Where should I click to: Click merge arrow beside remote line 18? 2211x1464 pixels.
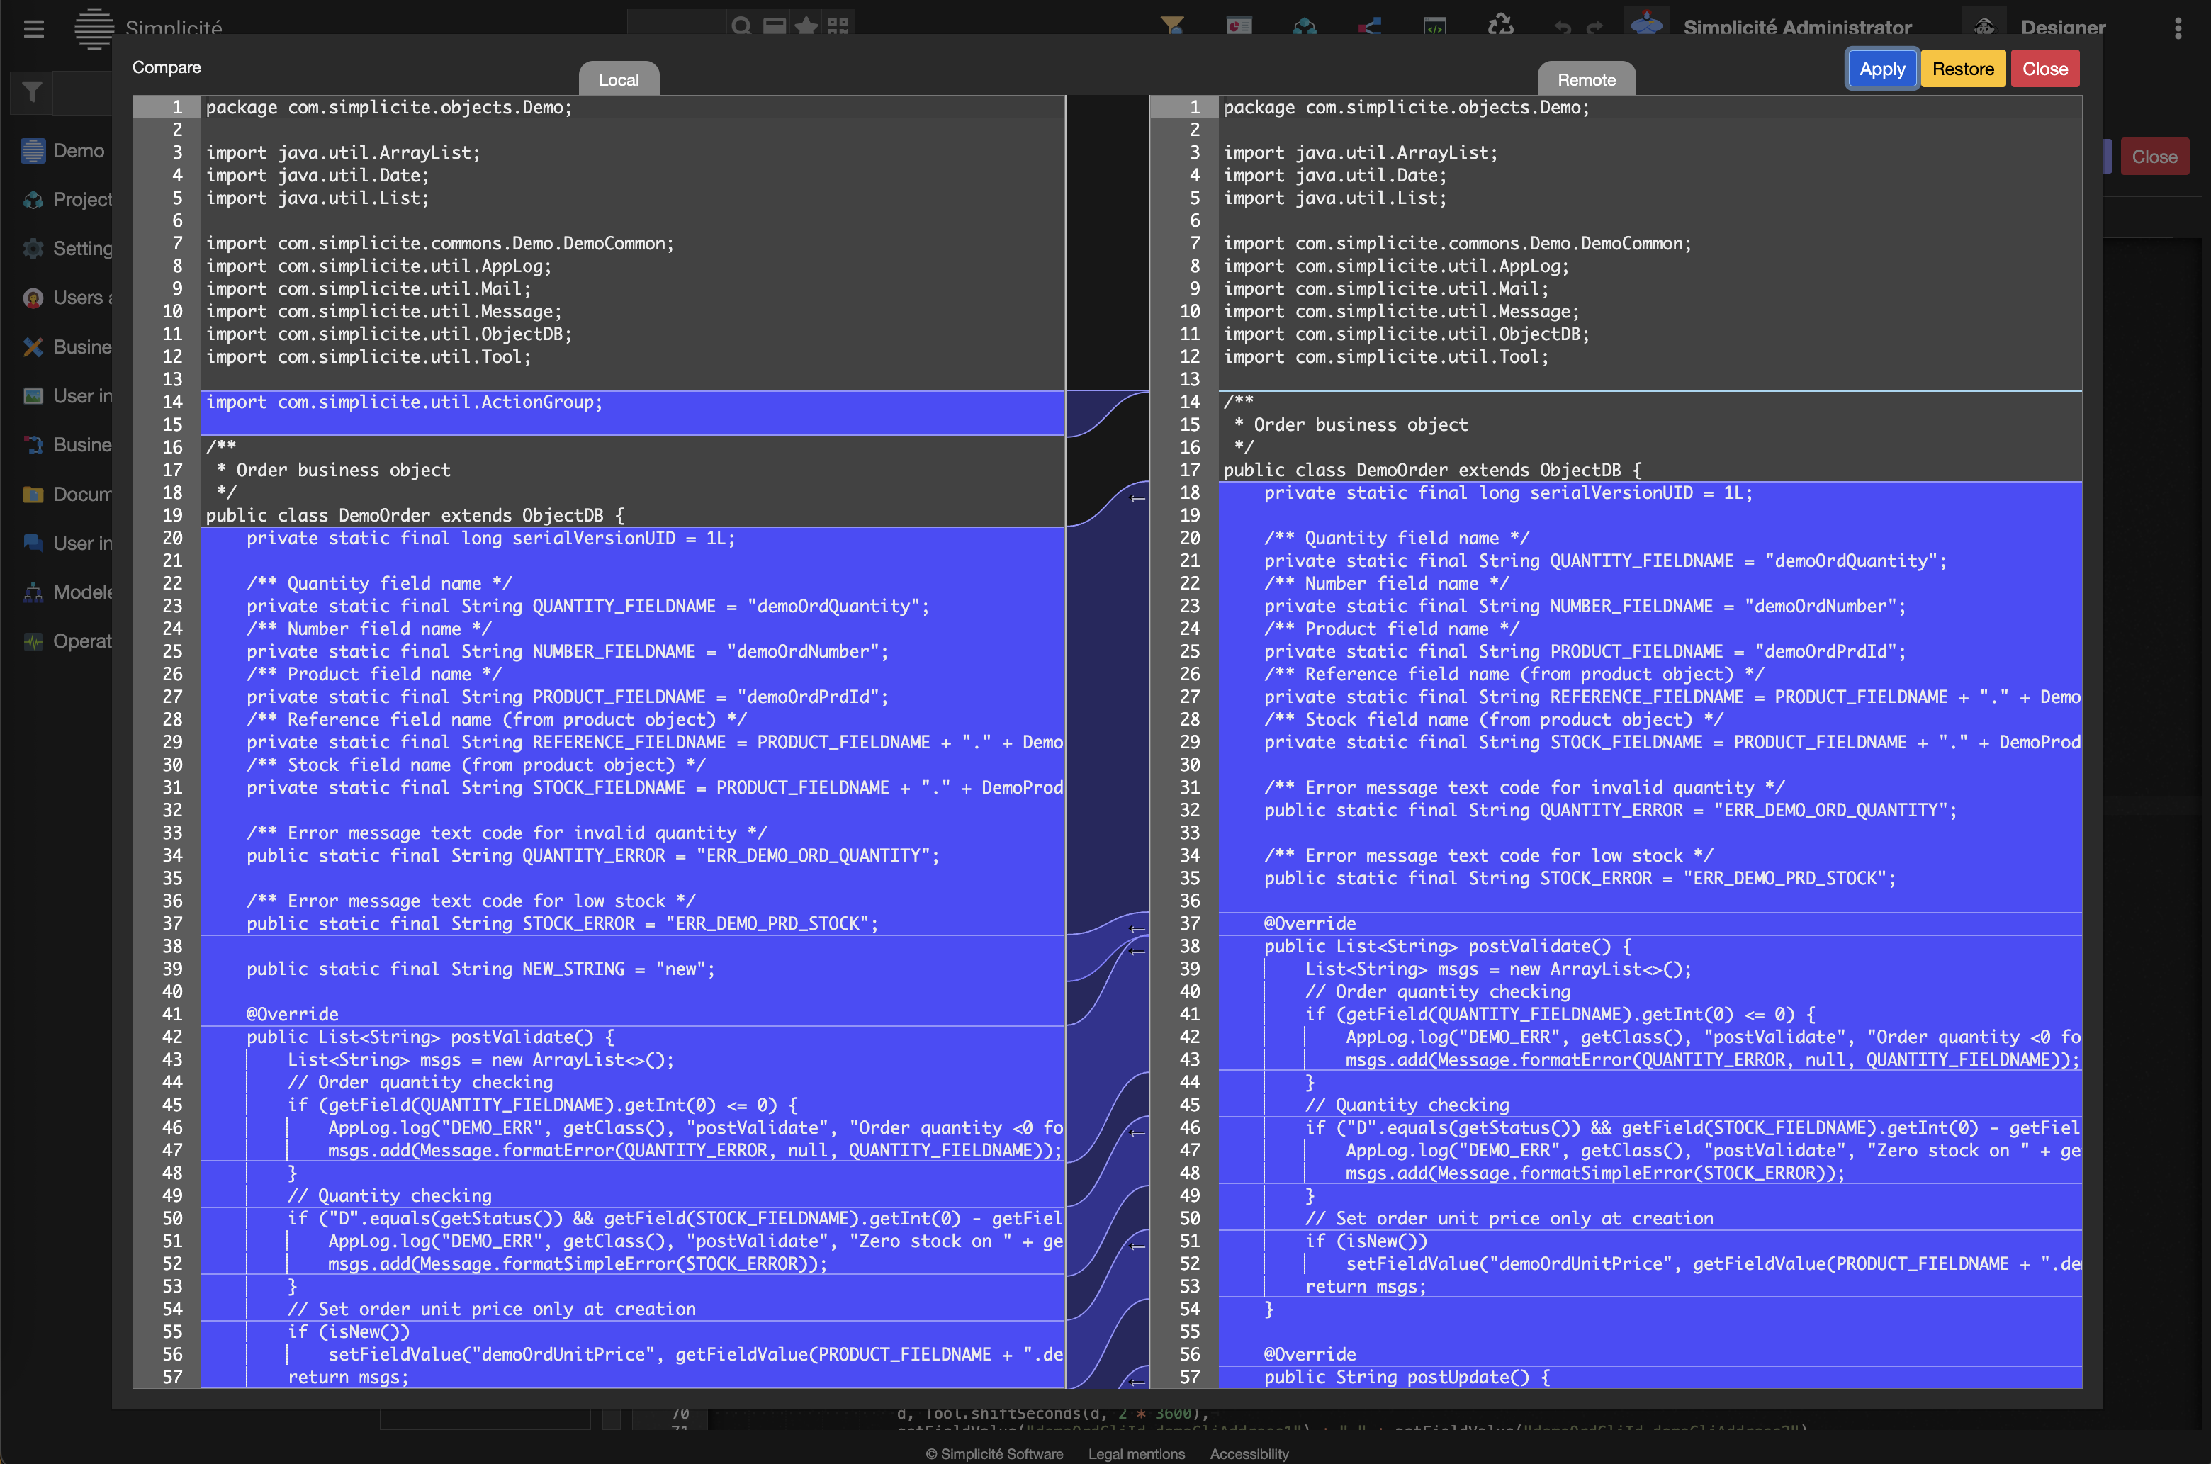1137,499
